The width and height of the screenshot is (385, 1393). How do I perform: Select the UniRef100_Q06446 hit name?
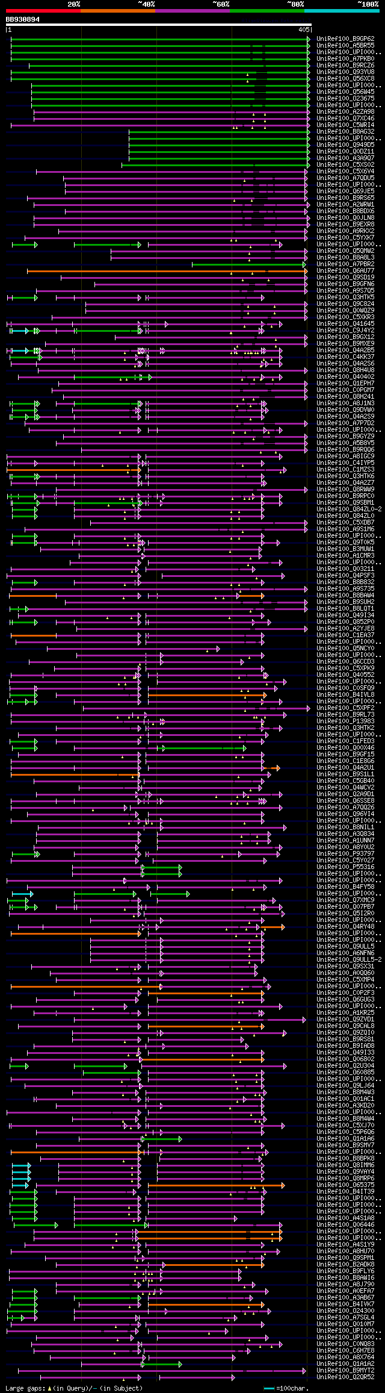[x=345, y=1224]
